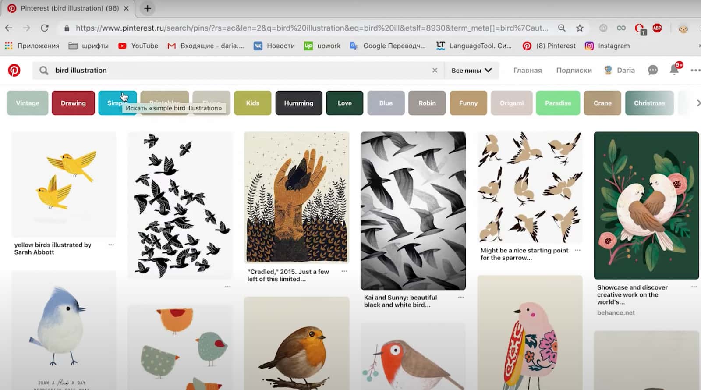This screenshot has width=701, height=390.
Task: Select the Crane filter chip
Action: point(602,103)
